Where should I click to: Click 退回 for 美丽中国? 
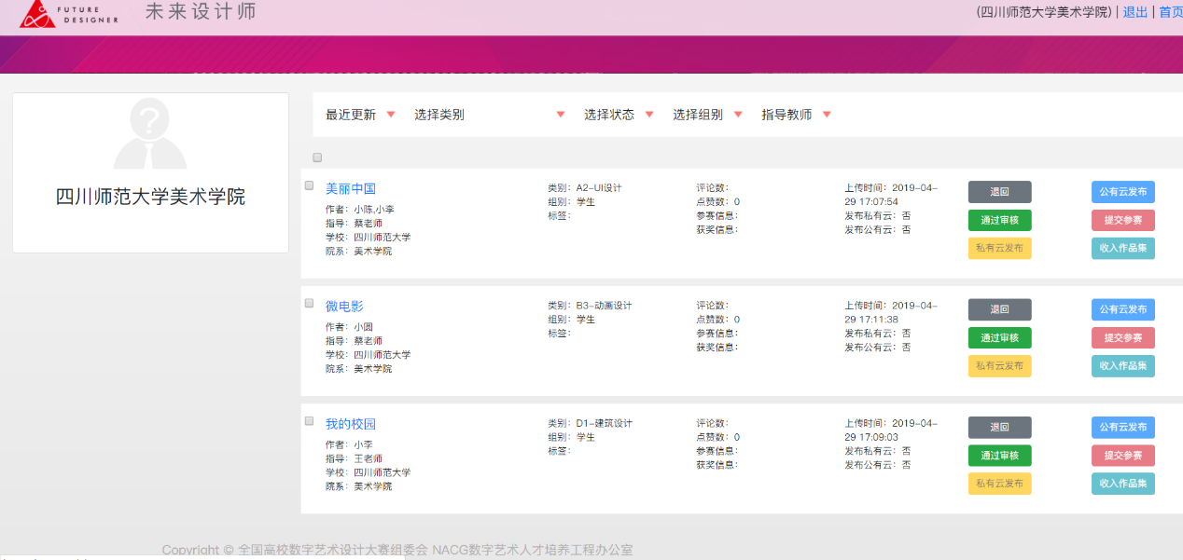1000,192
